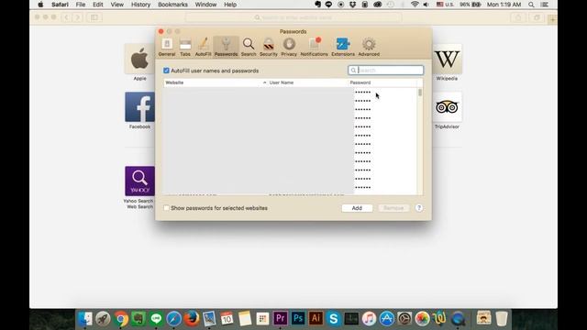Launch Adobe Photoshop from the Dock
The height and width of the screenshot is (330, 587).
(x=298, y=319)
